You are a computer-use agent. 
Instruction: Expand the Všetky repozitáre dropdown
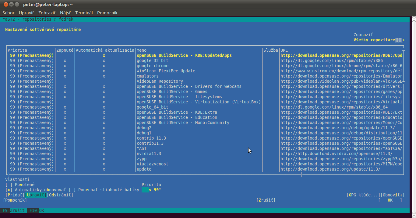click(379, 40)
